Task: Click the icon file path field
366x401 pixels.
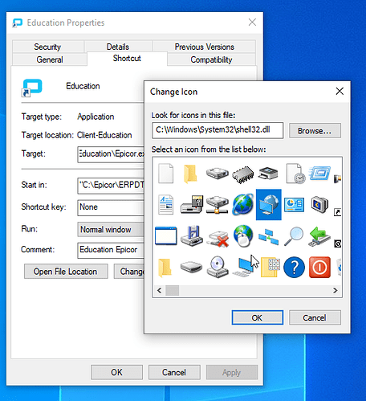Action: coord(218,130)
